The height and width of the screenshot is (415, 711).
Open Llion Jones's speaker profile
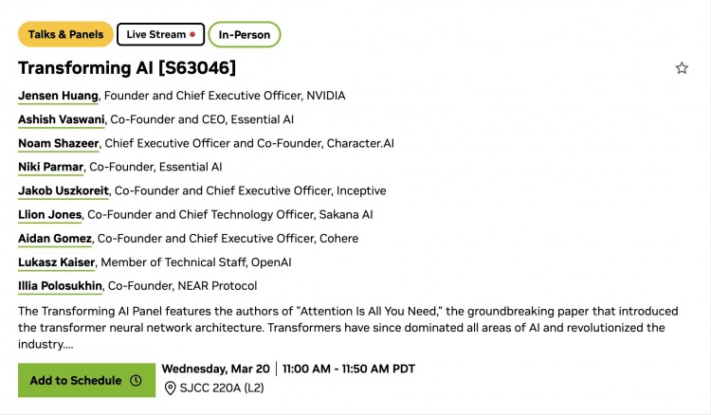[x=50, y=214]
